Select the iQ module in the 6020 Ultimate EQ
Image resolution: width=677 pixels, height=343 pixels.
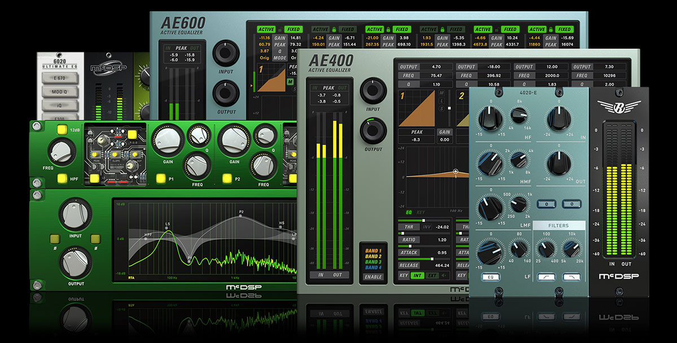coord(59,106)
